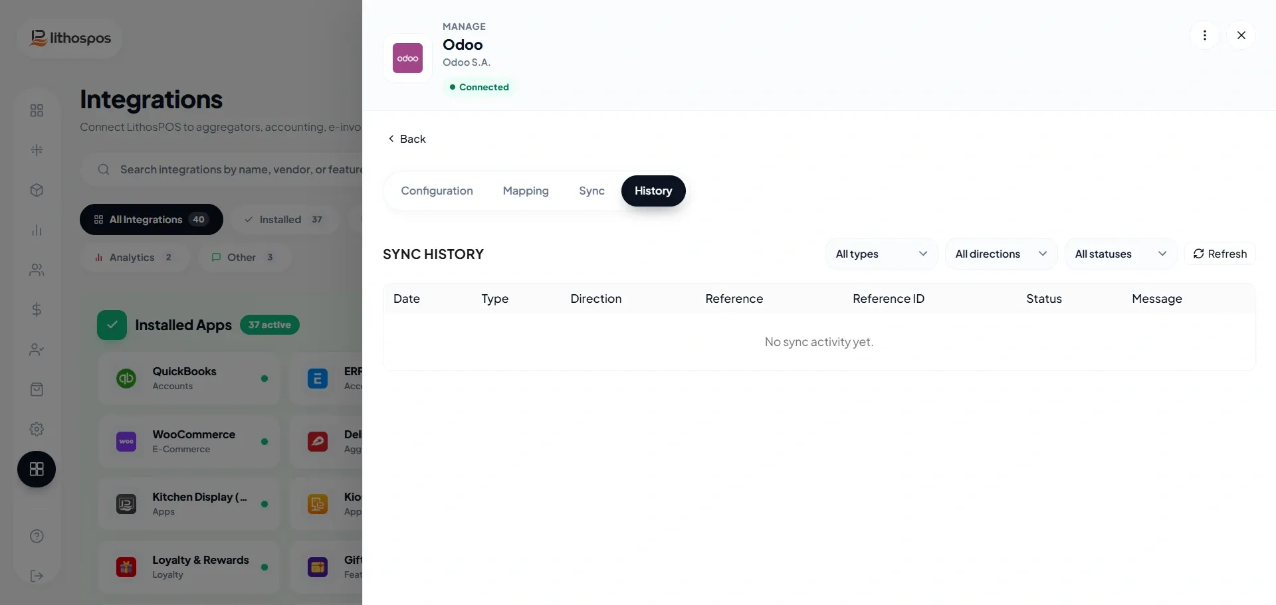Filter by Other category
Screen dimensions: 1276x605
point(243,258)
